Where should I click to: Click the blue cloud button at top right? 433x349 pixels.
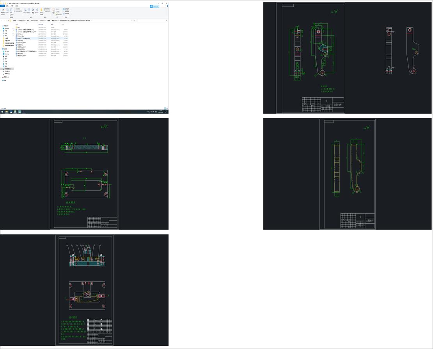pyautogui.click(x=154, y=6)
